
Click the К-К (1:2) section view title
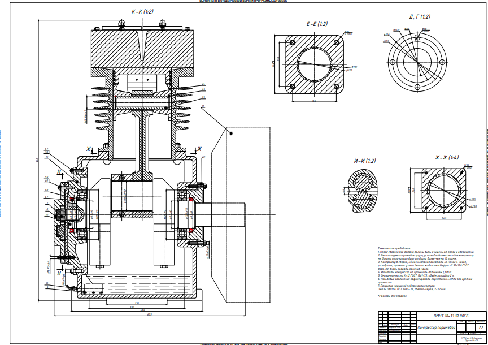click(x=141, y=11)
